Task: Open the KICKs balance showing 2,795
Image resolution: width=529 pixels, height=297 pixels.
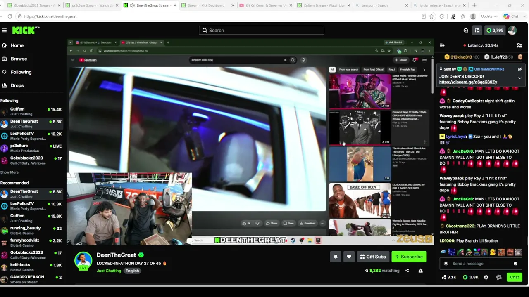Action: [x=495, y=30]
